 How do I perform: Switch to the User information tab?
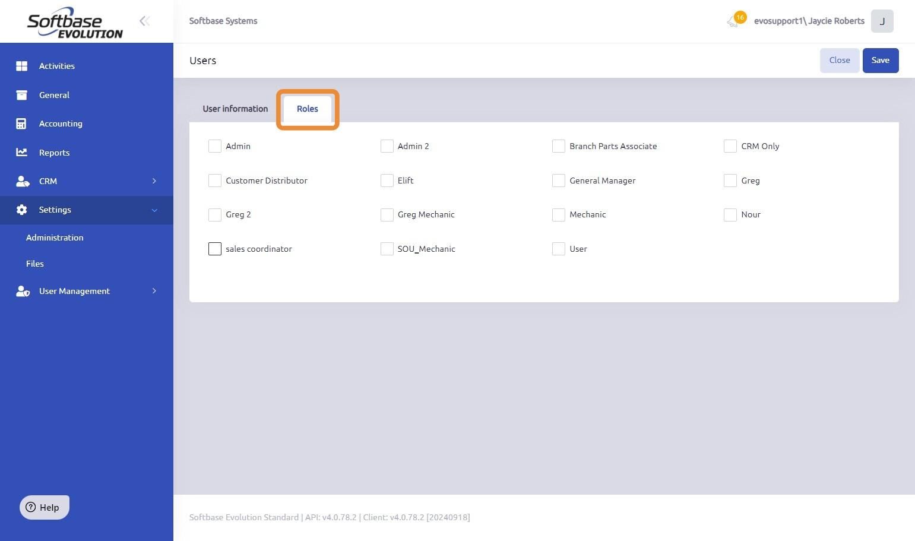[235, 109]
